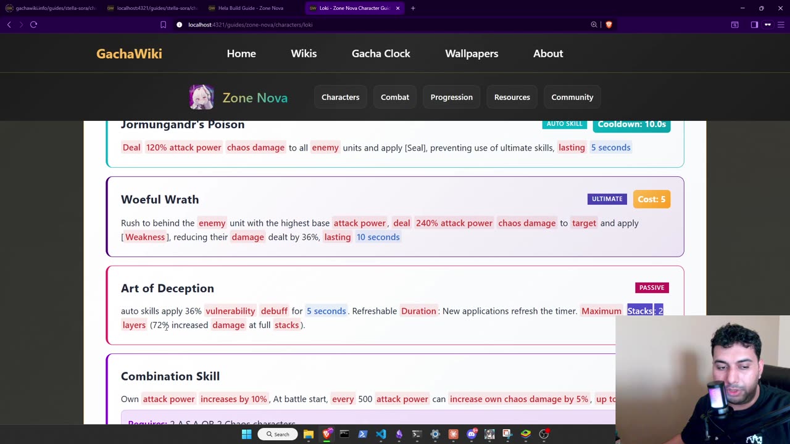Click the selected 'Stacks' text
Image resolution: width=790 pixels, height=444 pixels.
(x=641, y=311)
